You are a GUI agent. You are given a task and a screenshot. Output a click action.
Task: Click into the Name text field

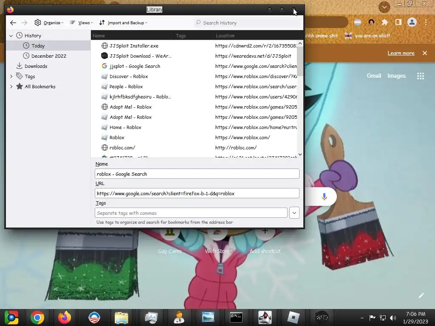[197, 174]
